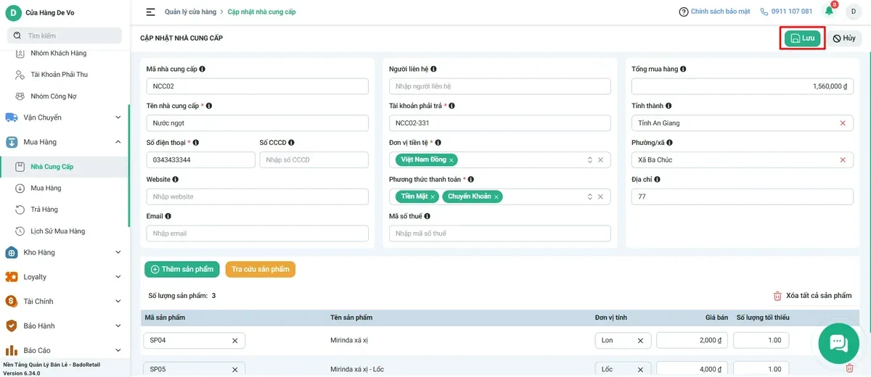
Task: Open Nhóm Khách Hàng in sidebar
Action: (58, 53)
